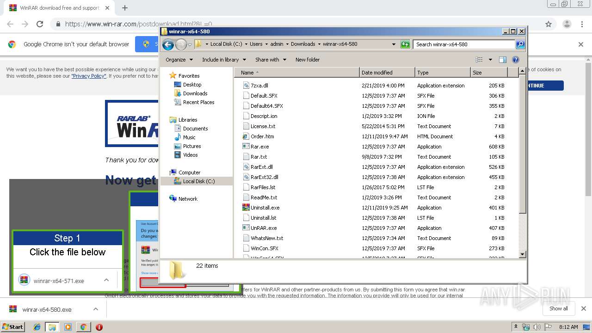The image size is (592, 333).
Task: Open the address bar history dropdown
Action: coord(394,44)
